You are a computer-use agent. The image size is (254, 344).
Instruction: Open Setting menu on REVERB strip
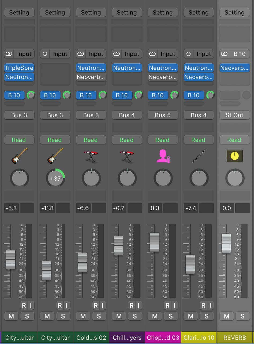tap(234, 12)
